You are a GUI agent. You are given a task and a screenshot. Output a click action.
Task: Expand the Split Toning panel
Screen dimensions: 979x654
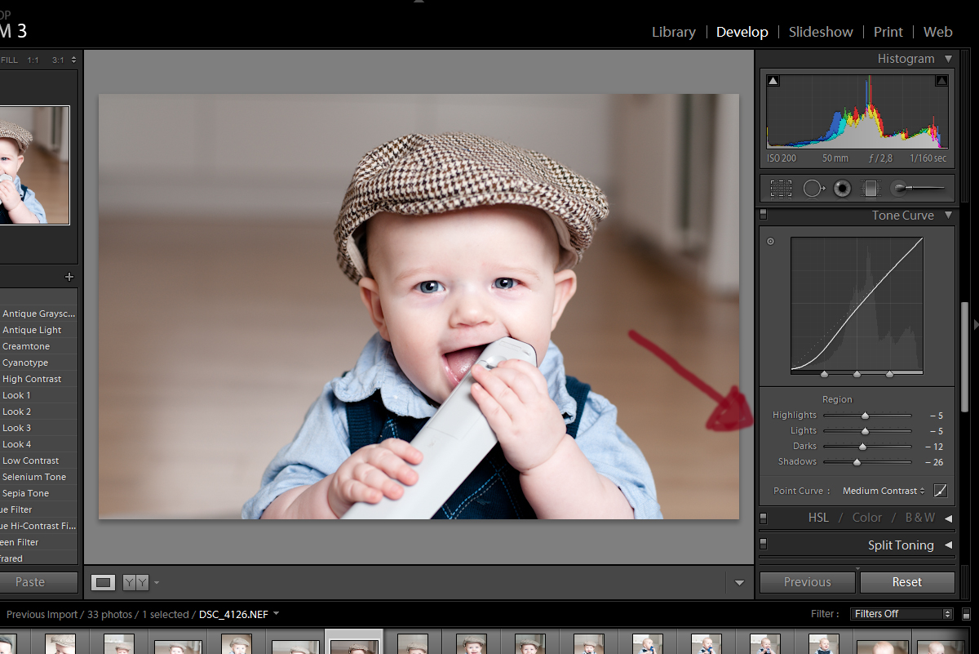pyautogui.click(x=949, y=545)
